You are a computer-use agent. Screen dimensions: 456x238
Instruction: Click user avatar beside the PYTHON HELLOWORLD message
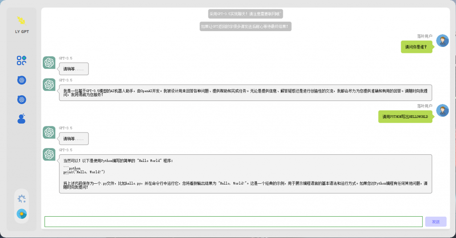click(442, 110)
